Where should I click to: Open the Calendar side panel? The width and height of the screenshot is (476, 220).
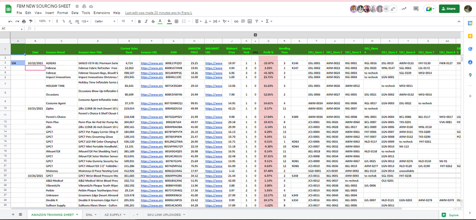coord(470,23)
